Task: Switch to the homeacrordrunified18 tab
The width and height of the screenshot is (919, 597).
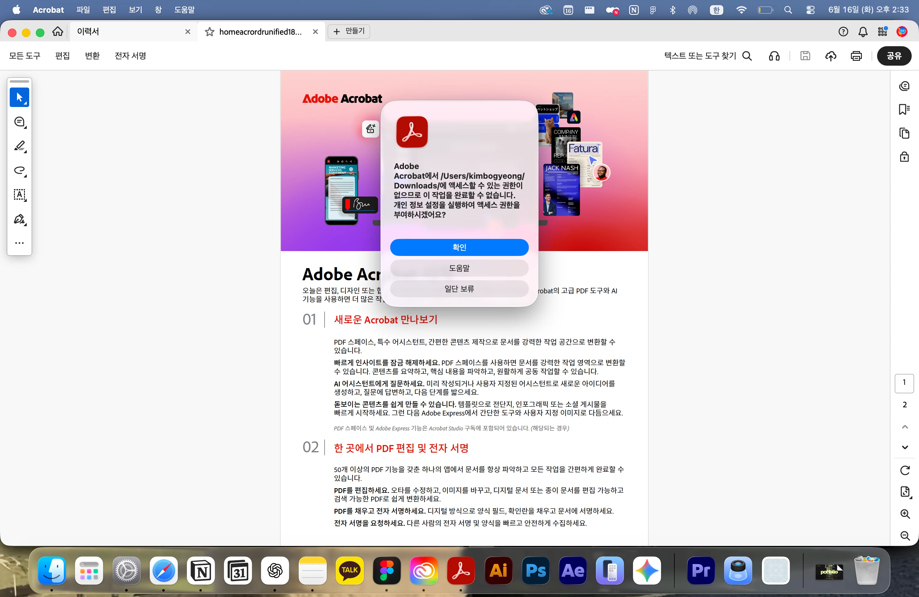Action: [x=261, y=32]
